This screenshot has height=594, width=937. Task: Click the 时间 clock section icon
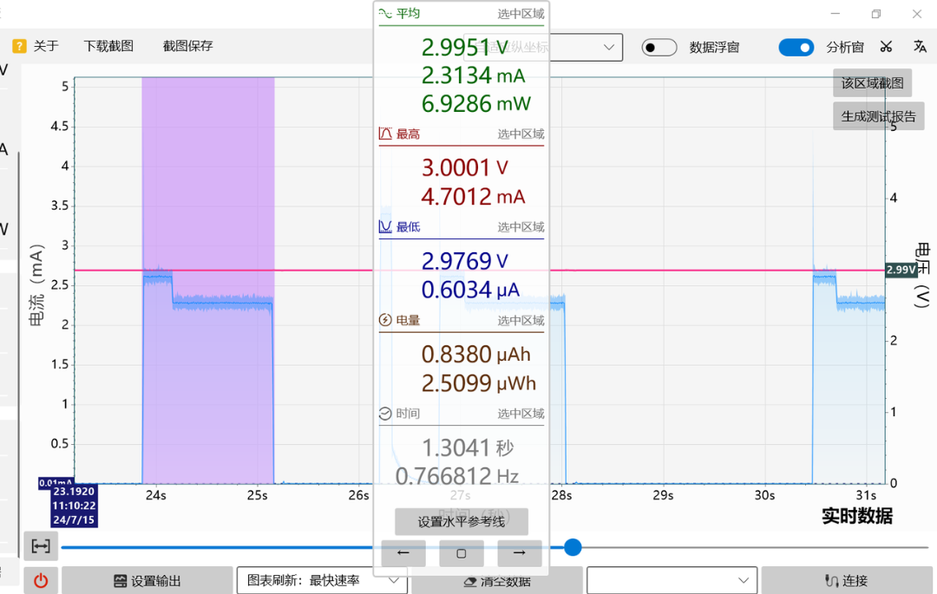click(x=385, y=413)
